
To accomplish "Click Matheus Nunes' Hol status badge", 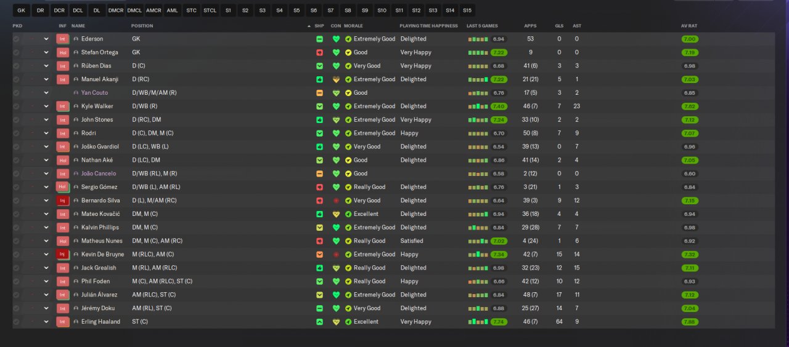I will (x=62, y=241).
